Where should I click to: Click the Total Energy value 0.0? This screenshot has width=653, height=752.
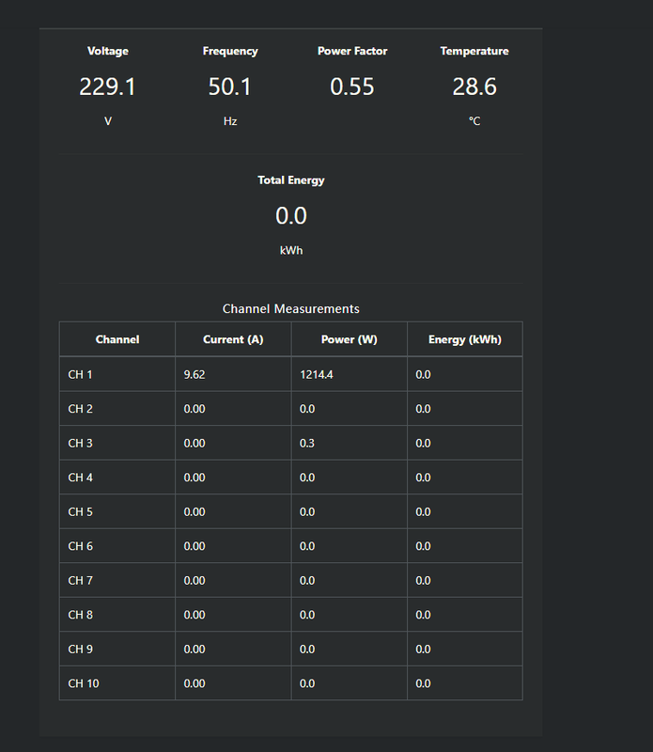click(291, 216)
